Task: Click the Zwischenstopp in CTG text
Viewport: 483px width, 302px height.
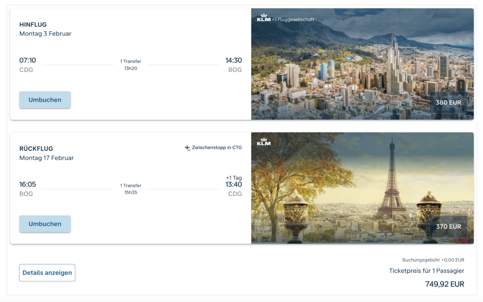Action: [217, 147]
